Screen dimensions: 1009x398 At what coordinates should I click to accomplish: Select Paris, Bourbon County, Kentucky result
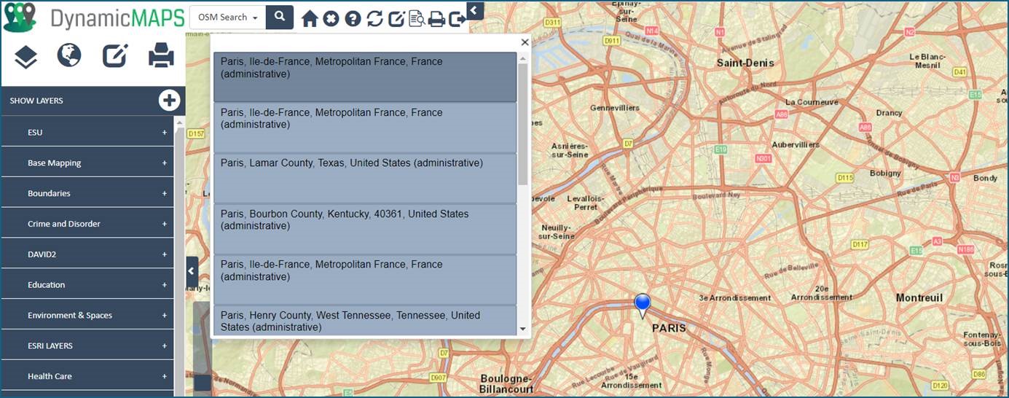coord(365,229)
